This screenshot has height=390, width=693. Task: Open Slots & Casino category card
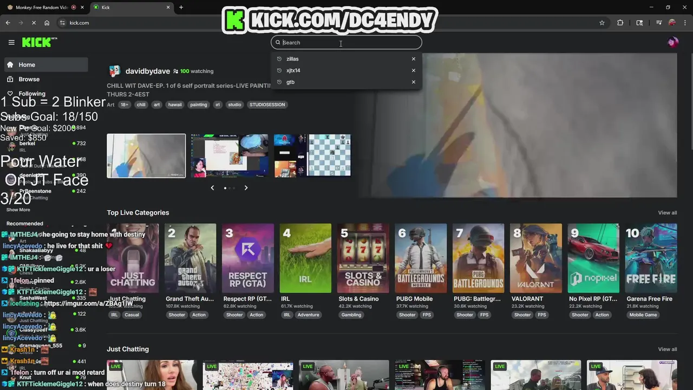click(363, 258)
